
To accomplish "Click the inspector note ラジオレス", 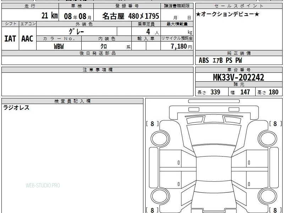I will (x=16, y=108).
